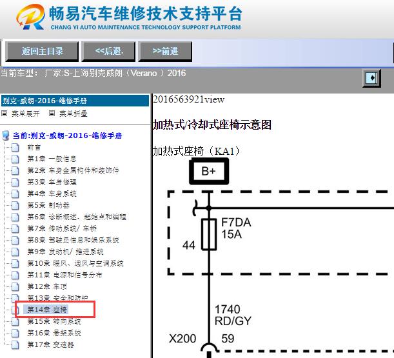Open the 别克-威朗-2016-维修手册 header
Screen dimensions: 394x358
click(x=75, y=101)
